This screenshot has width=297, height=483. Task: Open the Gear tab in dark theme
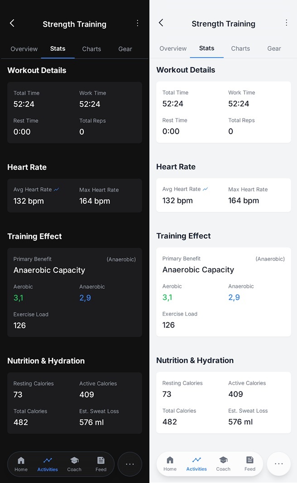click(125, 49)
